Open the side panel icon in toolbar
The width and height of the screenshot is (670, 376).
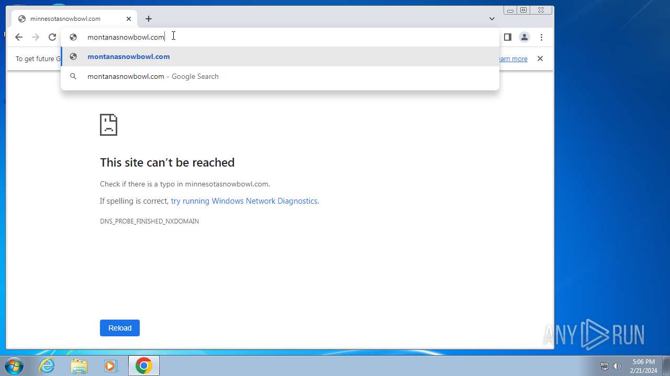tap(507, 37)
